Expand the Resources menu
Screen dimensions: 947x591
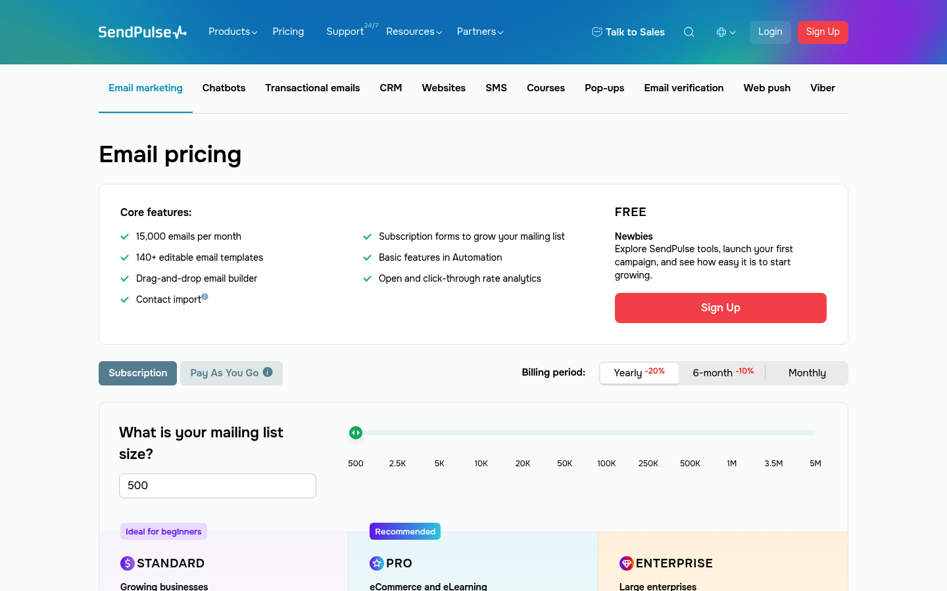[414, 32]
